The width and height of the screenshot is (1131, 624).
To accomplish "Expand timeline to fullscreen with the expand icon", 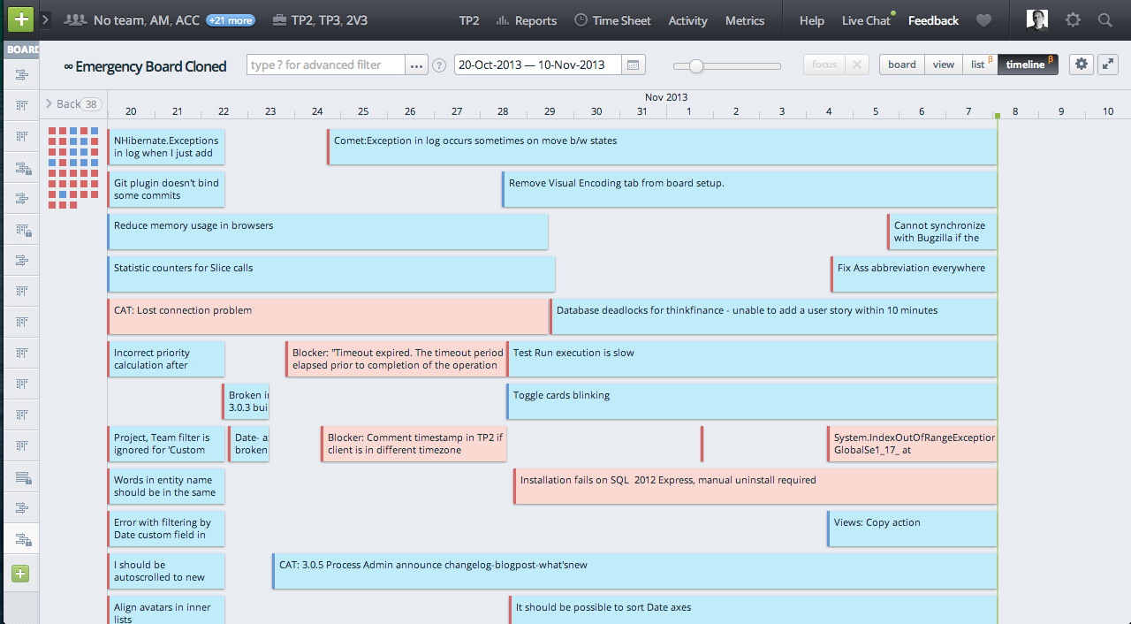I will [1109, 65].
